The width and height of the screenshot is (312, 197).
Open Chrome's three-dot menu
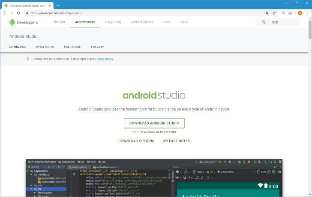pos(307,13)
